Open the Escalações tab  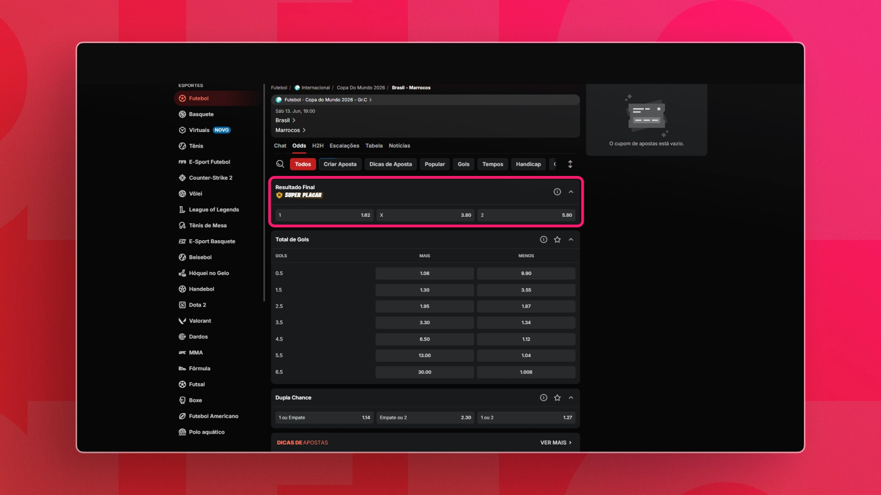[x=344, y=146]
